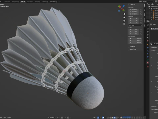Toggle lock on Location Y
The width and height of the screenshot is (158, 119).
[141, 12]
